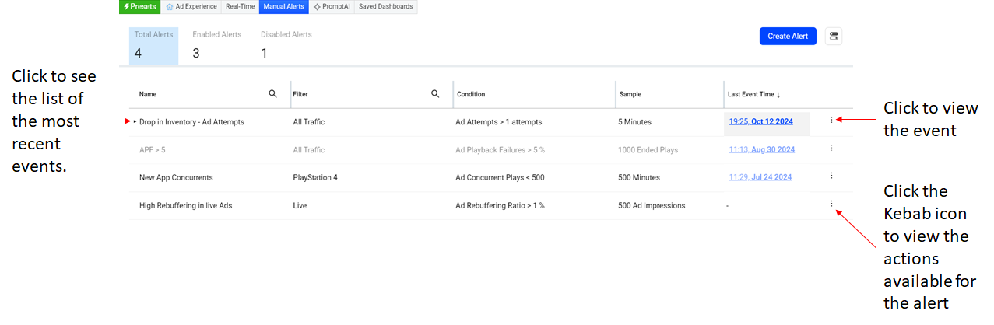Show Total Alerts summary tile
The width and height of the screenshot is (994, 325).
coord(153,45)
